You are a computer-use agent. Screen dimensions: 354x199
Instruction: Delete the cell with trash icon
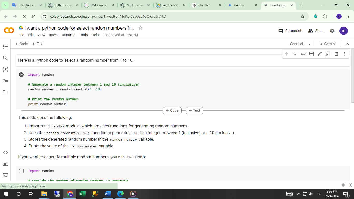(336, 54)
